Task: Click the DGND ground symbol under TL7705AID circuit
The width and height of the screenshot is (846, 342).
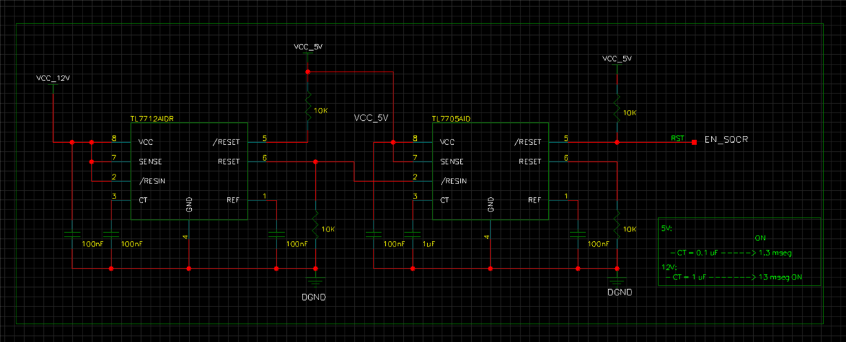Action: (x=617, y=281)
